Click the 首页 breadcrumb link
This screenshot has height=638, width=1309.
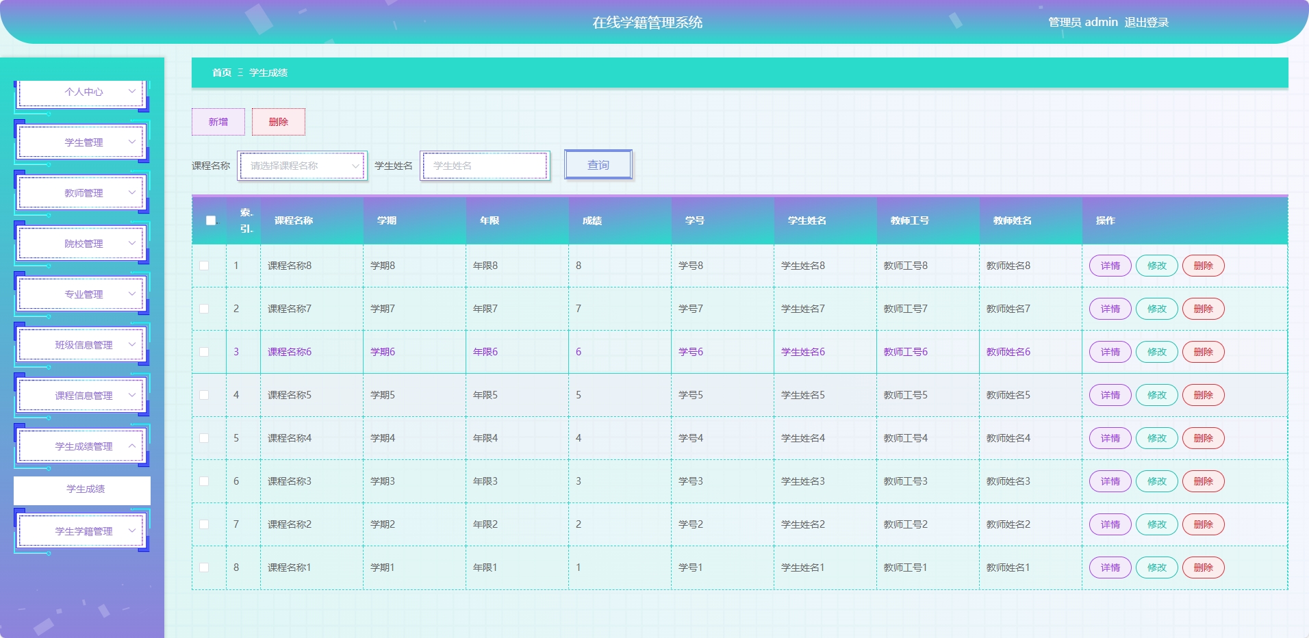pyautogui.click(x=222, y=73)
